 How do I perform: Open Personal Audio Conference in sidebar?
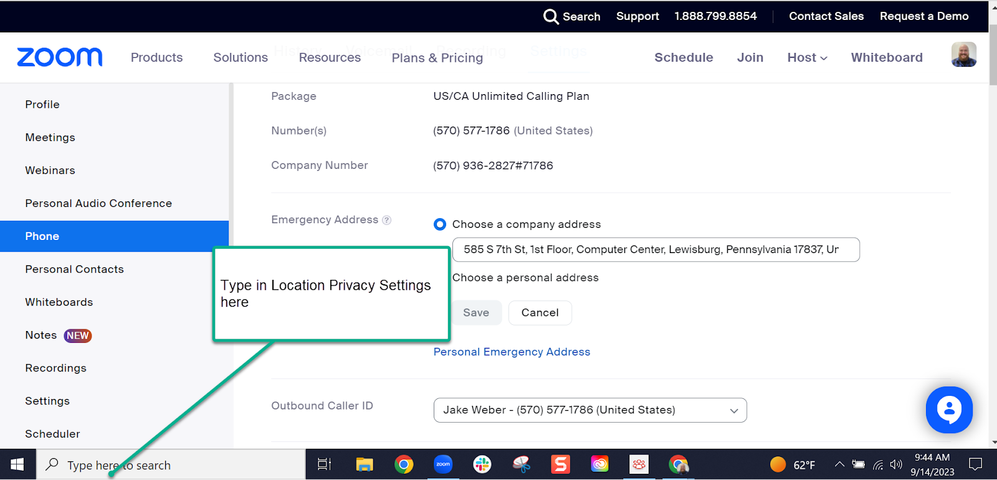tap(98, 204)
